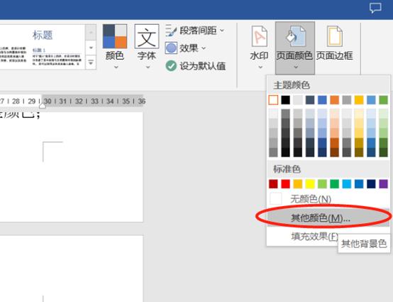
Task: Click the 水印 dropdown chevron
Action: tap(260, 67)
